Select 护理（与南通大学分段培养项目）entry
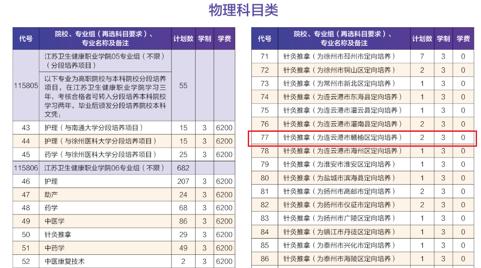The width and height of the screenshot is (481, 268). [x=94, y=128]
